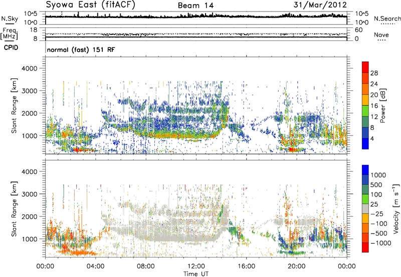Viewport: 401px width, 277px height.
Task: Click the solid frequency line in frequency panel
Action: point(196,37)
